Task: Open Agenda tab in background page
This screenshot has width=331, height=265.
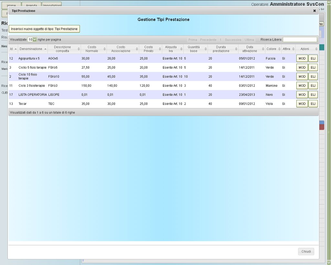Action: 31,5
